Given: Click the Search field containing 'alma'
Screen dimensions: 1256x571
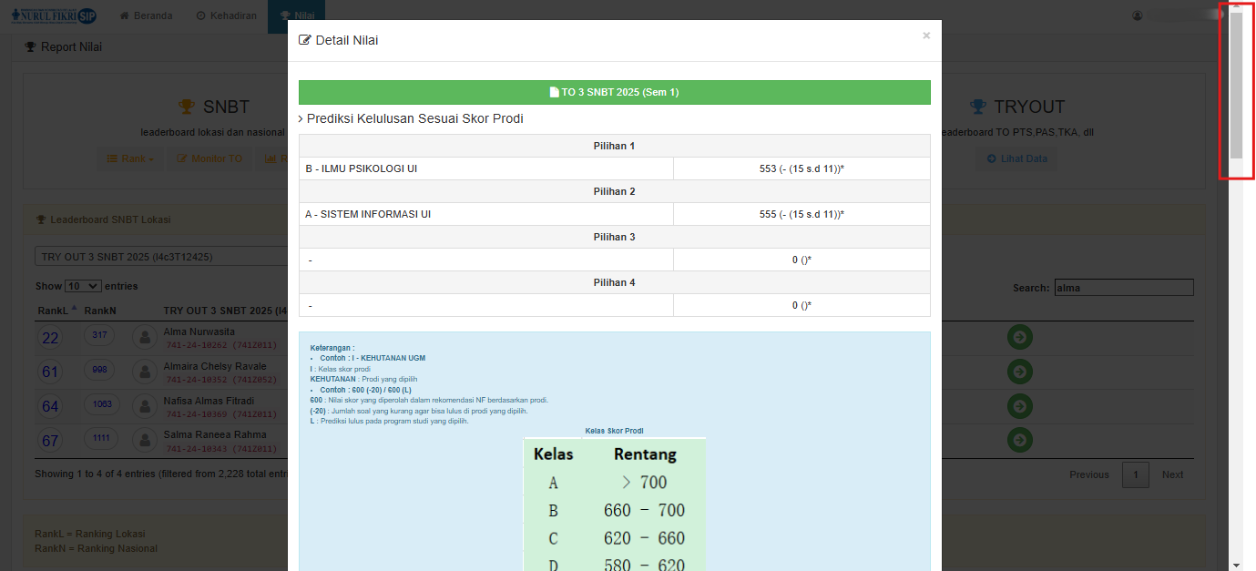Looking at the screenshot, I should click(x=1123, y=288).
